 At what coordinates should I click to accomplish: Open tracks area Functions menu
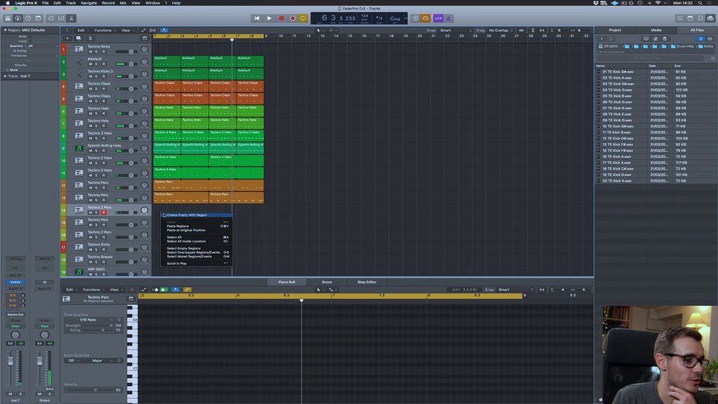tap(105, 30)
